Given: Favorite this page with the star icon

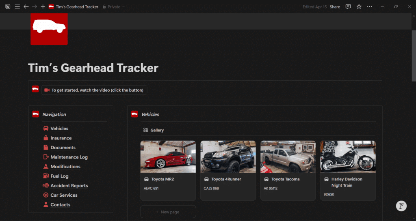Looking at the screenshot, I should pos(359,7).
